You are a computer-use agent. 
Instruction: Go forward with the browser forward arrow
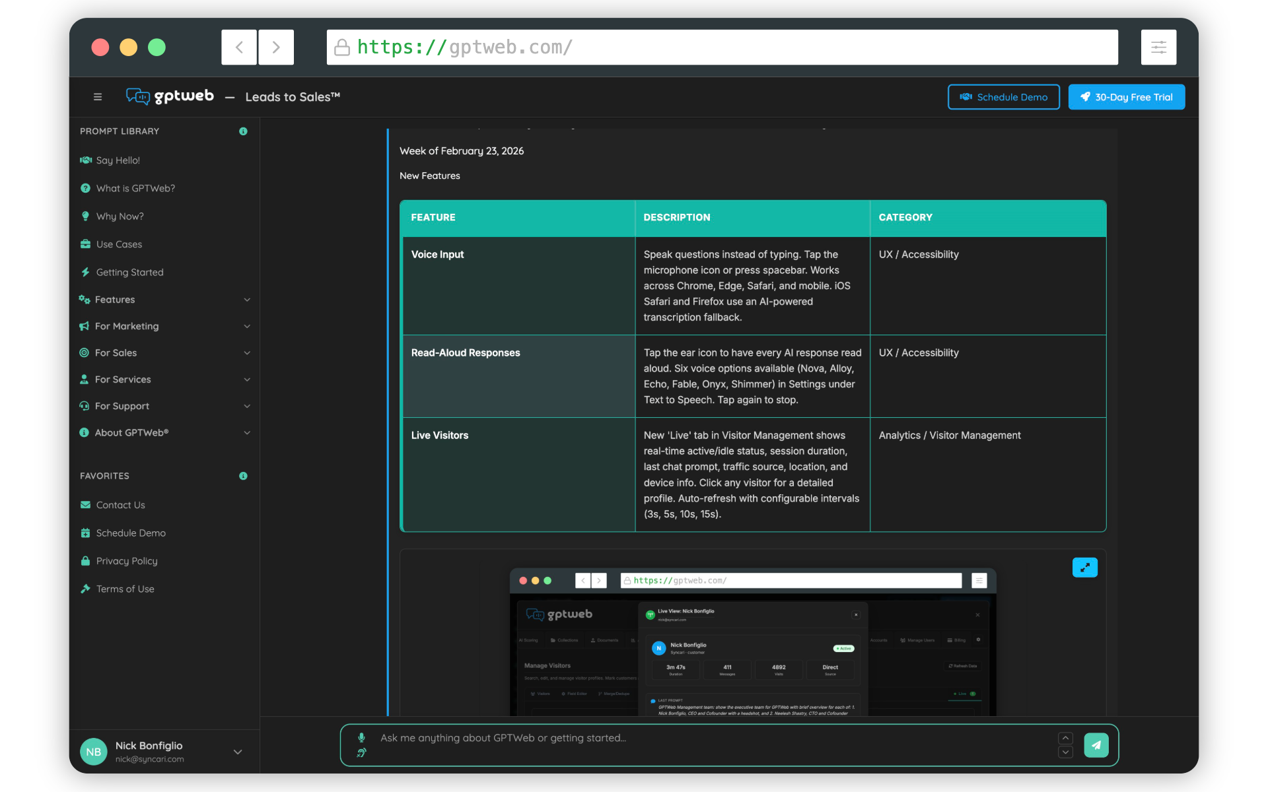tap(276, 47)
